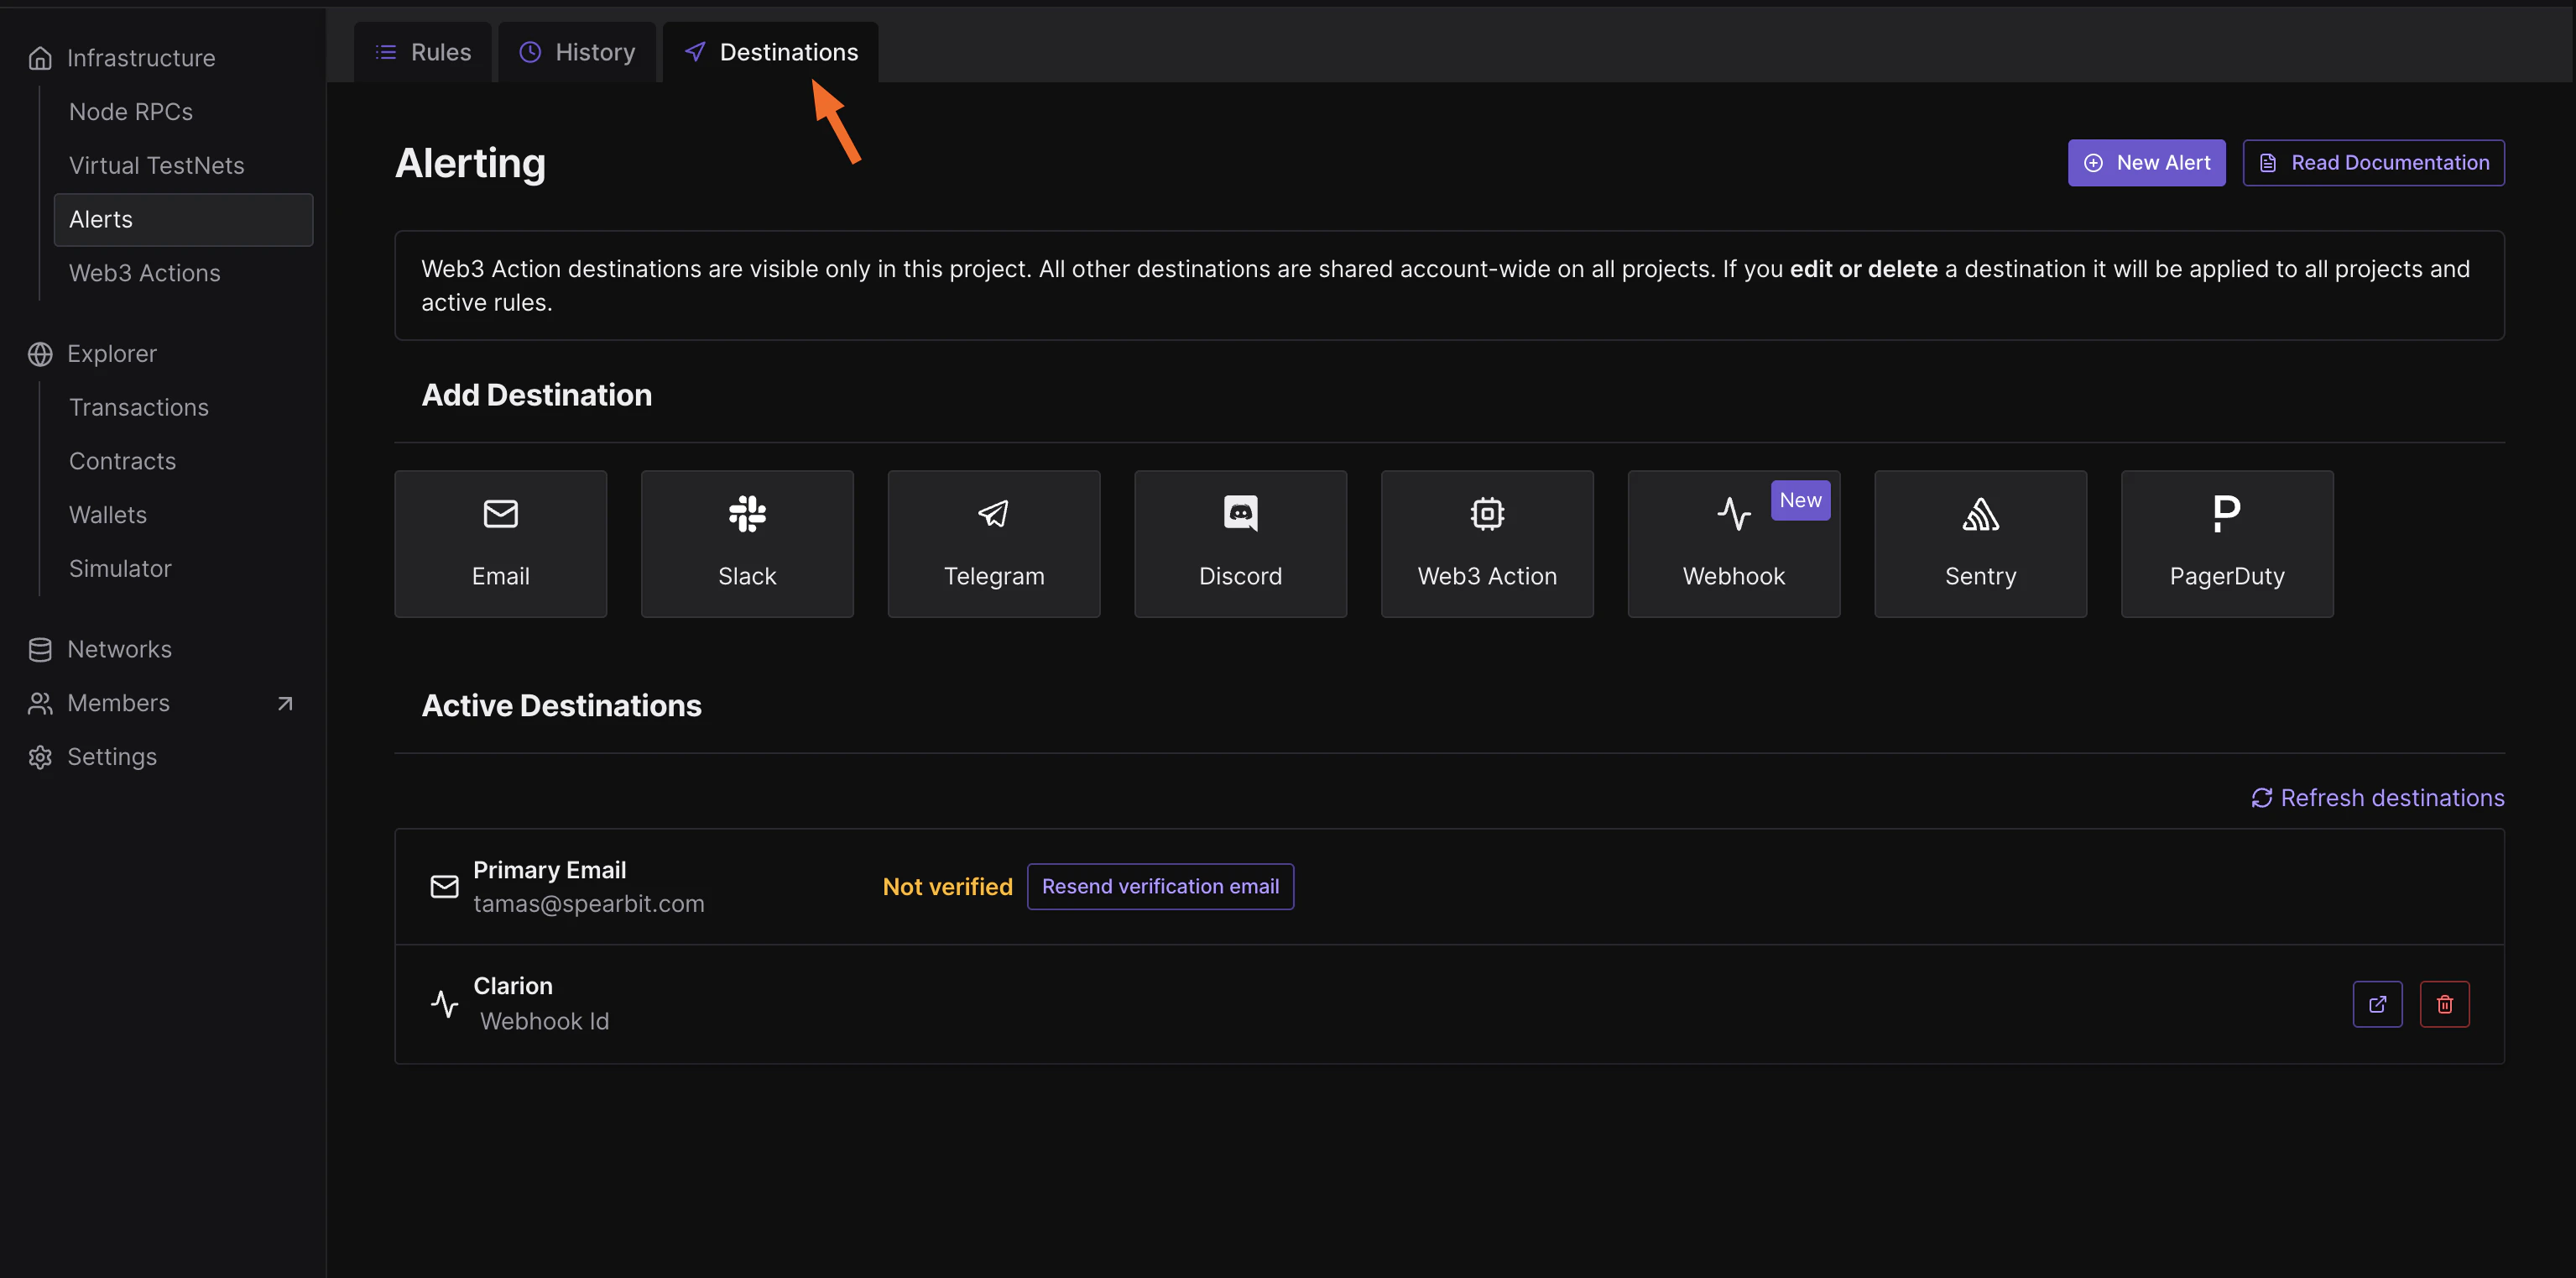2576x1278 pixels.
Task: Open Read Documentation
Action: pos(2372,162)
